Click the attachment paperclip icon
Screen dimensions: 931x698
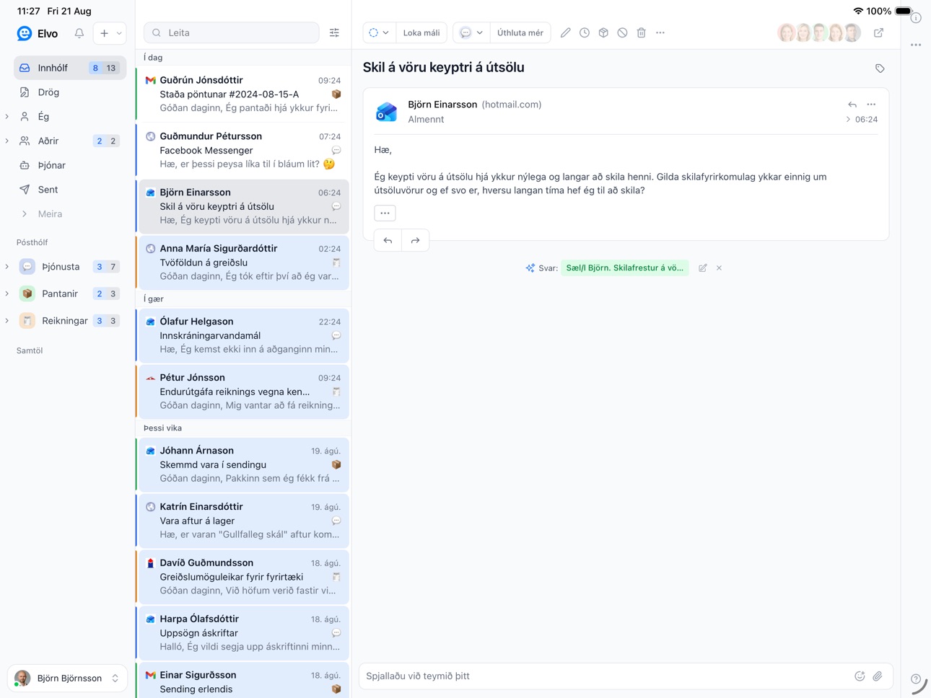click(x=878, y=676)
